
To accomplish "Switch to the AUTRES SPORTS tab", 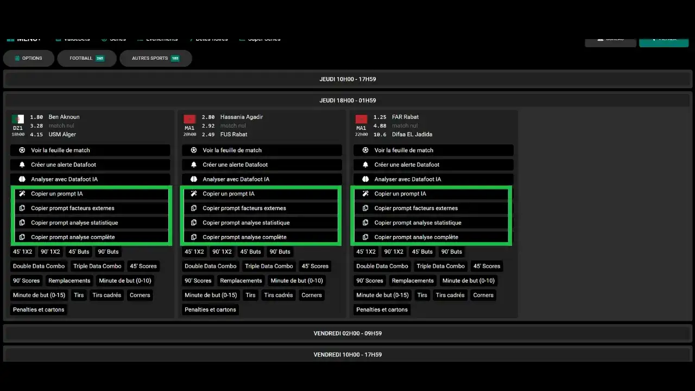I will (x=156, y=58).
